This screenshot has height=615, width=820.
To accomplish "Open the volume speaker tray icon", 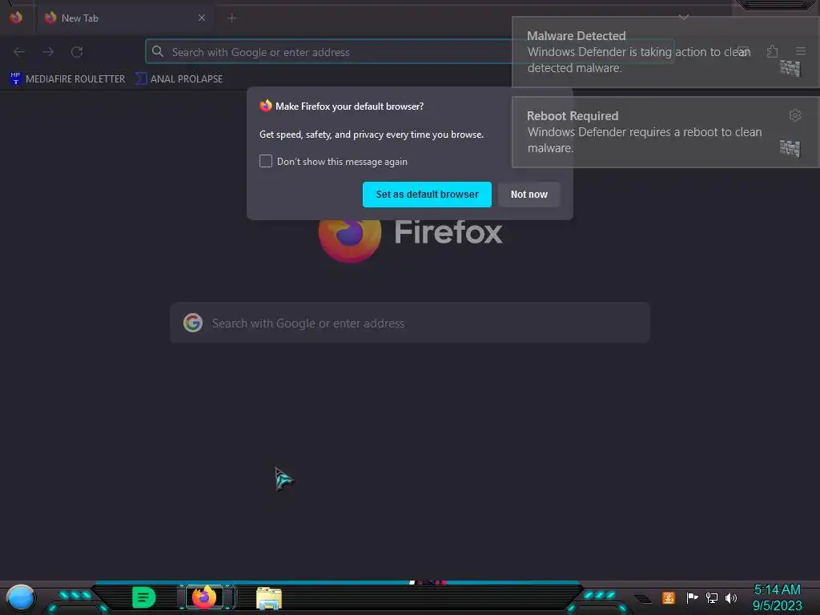I will [x=731, y=597].
